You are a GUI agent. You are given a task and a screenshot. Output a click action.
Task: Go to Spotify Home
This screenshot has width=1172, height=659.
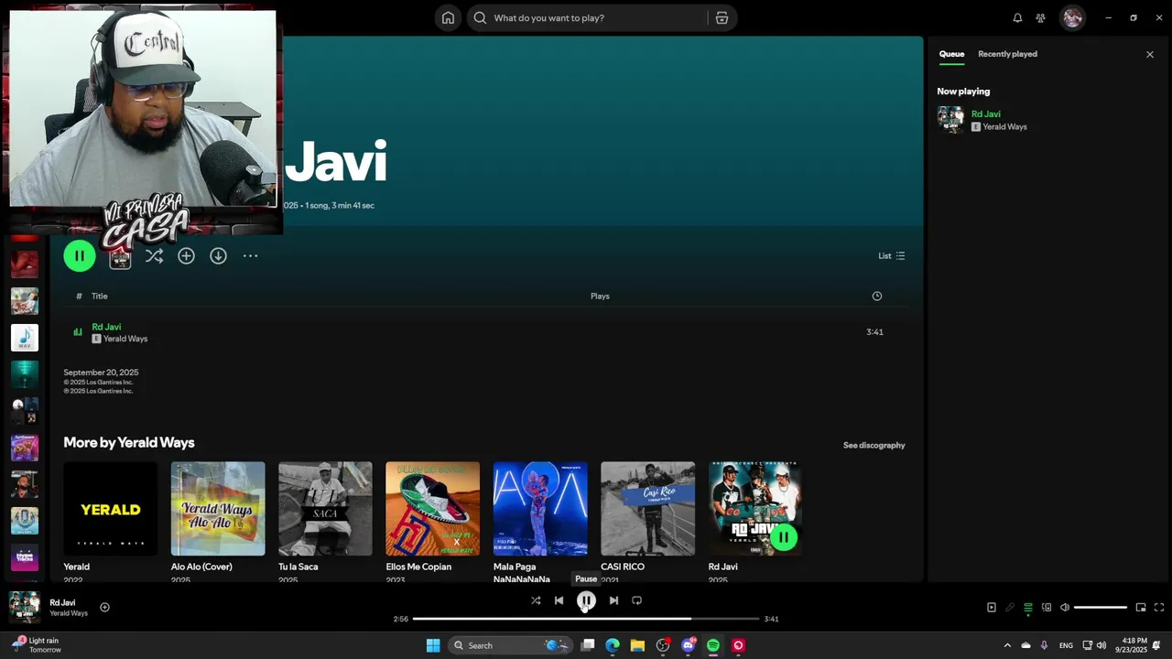(448, 17)
